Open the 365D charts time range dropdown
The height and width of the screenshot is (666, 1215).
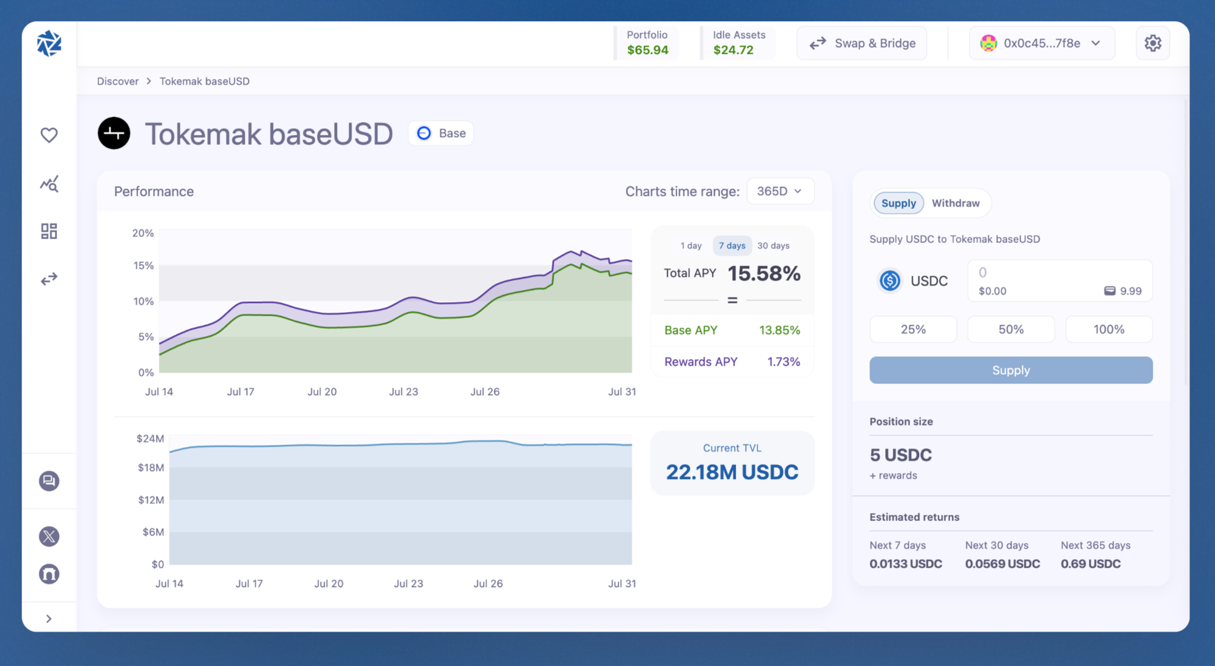point(780,191)
